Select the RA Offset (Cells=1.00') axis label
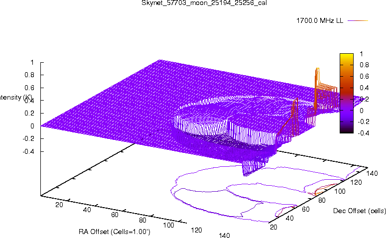 pyautogui.click(x=115, y=232)
